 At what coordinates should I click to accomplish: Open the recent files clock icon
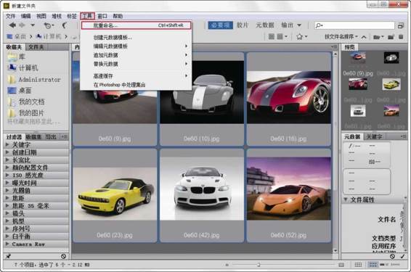coord(49,25)
